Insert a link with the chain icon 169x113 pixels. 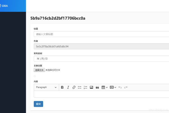tap(74, 87)
